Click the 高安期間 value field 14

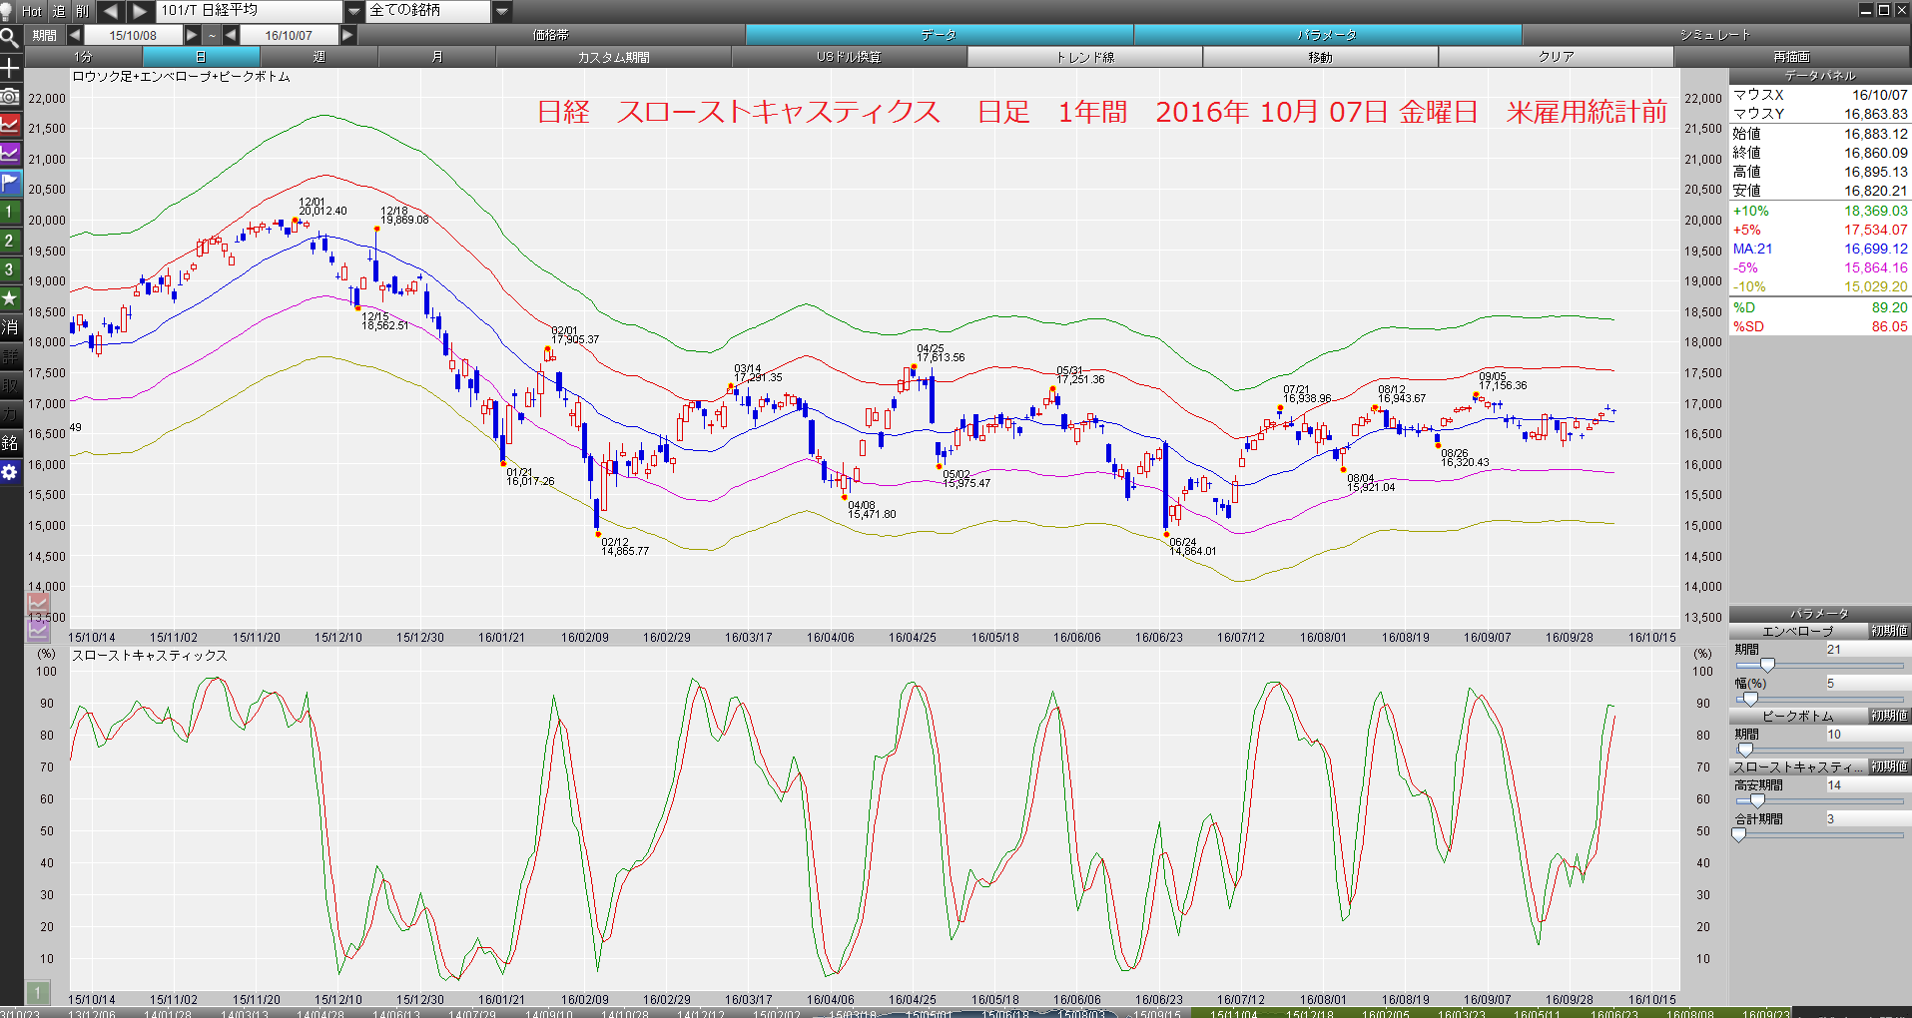pos(1867,785)
